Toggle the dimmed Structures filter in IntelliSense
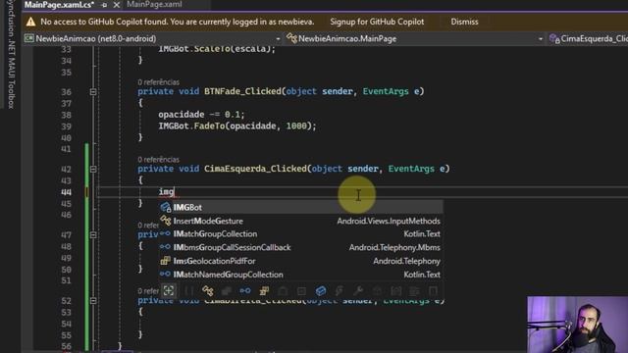628x353 pixels. [x=227, y=291]
